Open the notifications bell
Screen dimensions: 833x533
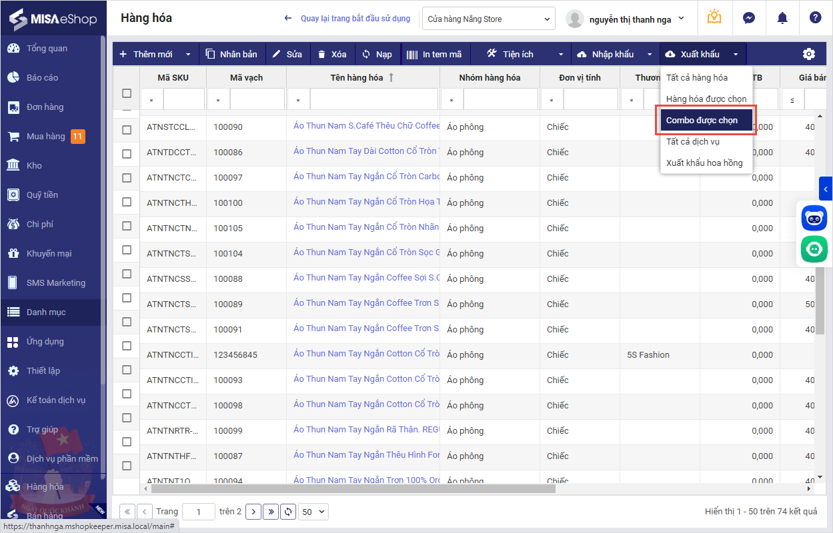[x=782, y=18]
